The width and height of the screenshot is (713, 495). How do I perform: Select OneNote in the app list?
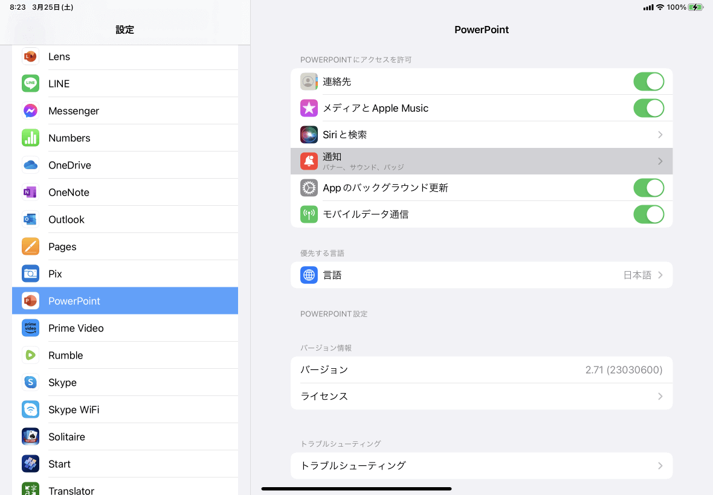[x=69, y=192]
